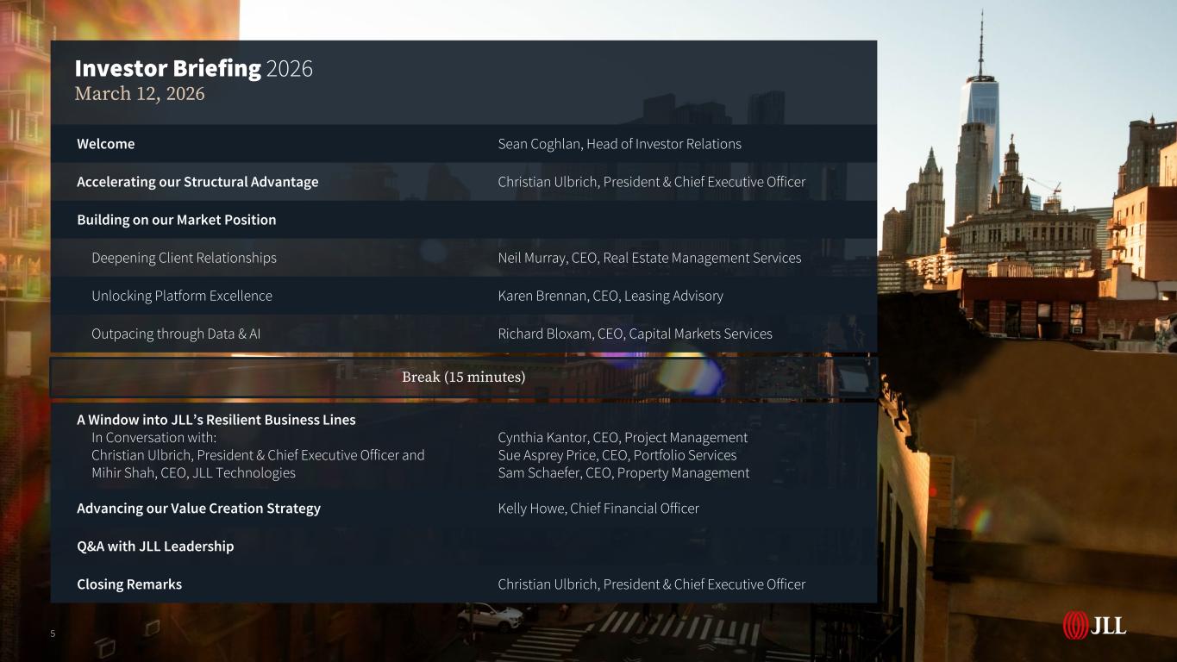Select the "Investor Briefing 2026" title
The image size is (1177, 662).
pyautogui.click(x=194, y=69)
